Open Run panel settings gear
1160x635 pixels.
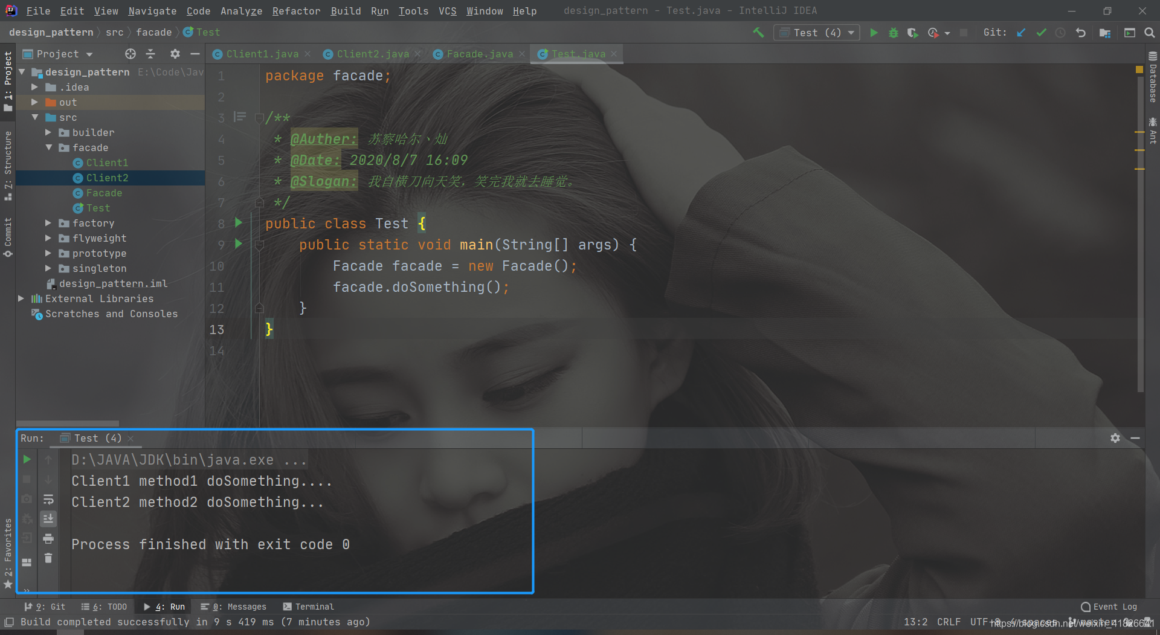[x=1115, y=438]
